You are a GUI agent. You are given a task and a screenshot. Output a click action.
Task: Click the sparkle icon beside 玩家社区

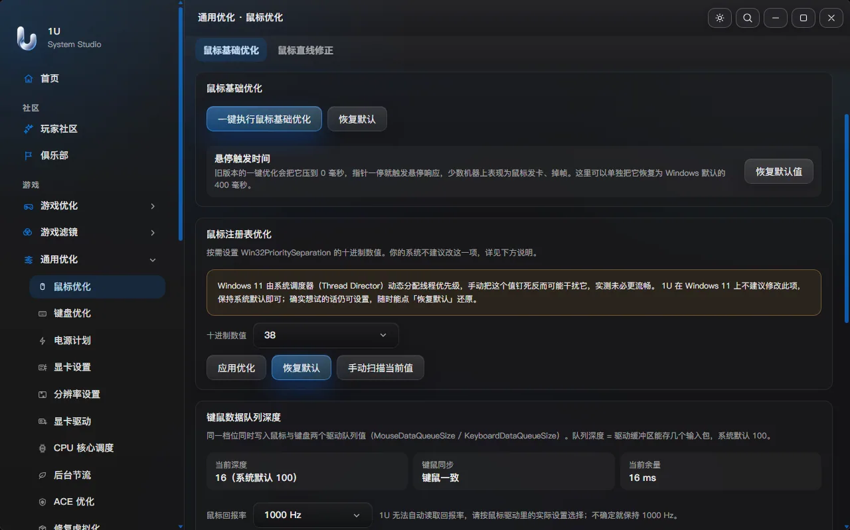pyautogui.click(x=28, y=129)
